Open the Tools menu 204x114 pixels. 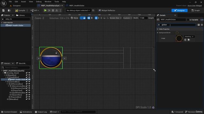[x=57, y=2]
